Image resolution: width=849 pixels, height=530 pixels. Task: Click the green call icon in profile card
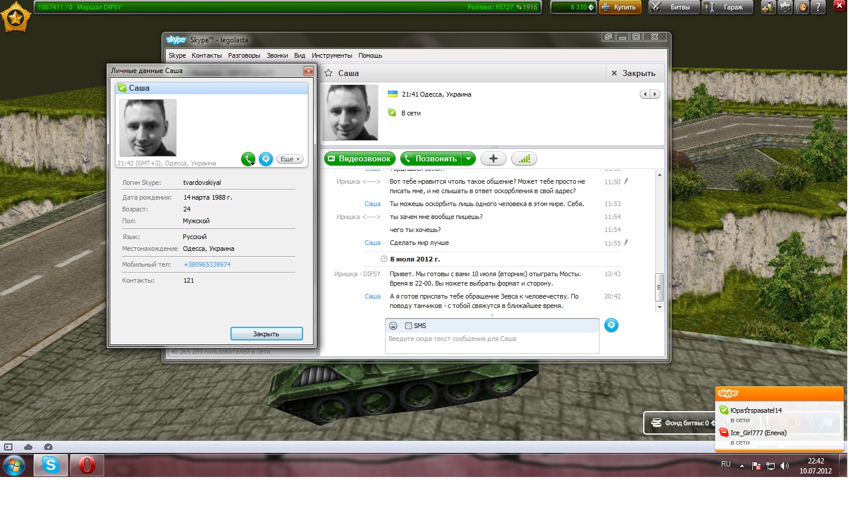pyautogui.click(x=248, y=159)
